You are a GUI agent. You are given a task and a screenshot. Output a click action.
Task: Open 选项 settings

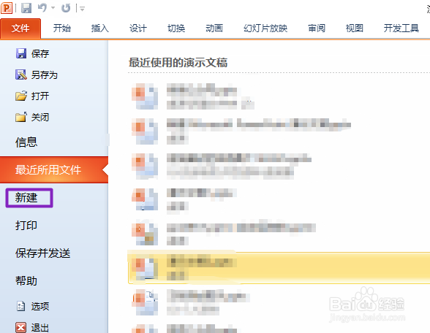pyautogui.click(x=40, y=306)
